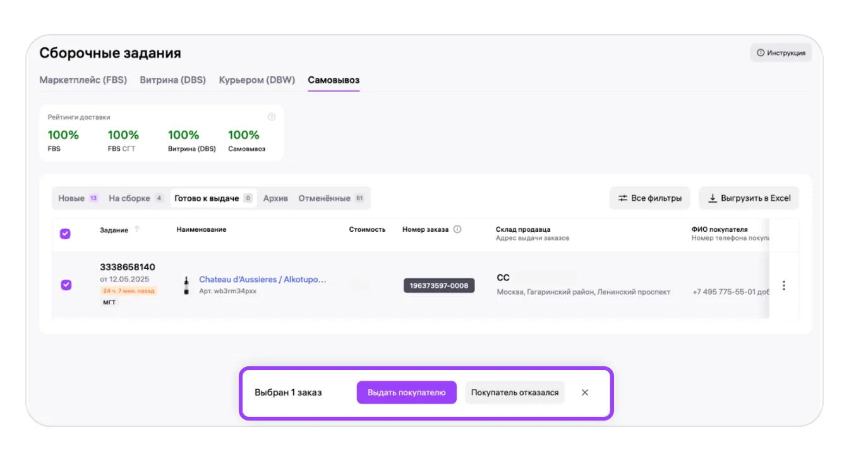Click the sort arrow next to Задание
The height and width of the screenshot is (461, 849).
point(137,229)
